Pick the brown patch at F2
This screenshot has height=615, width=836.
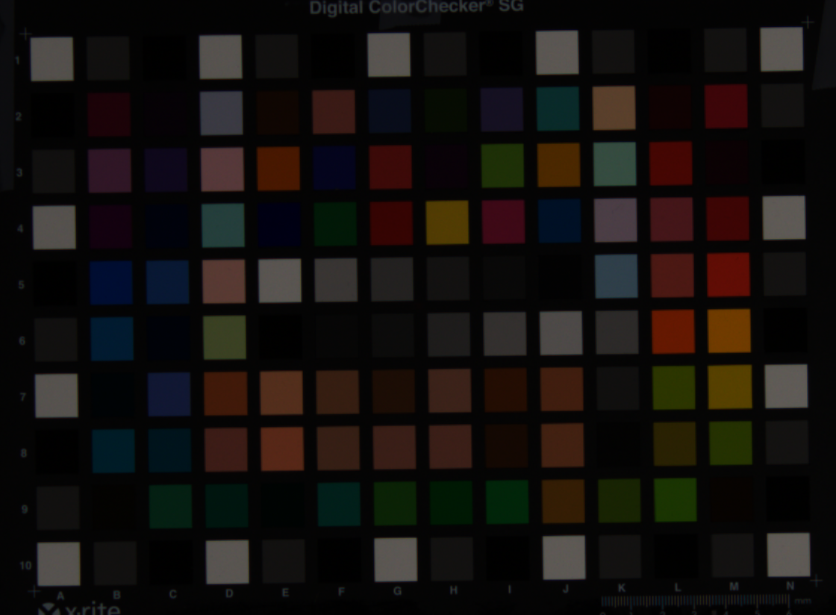(x=334, y=111)
